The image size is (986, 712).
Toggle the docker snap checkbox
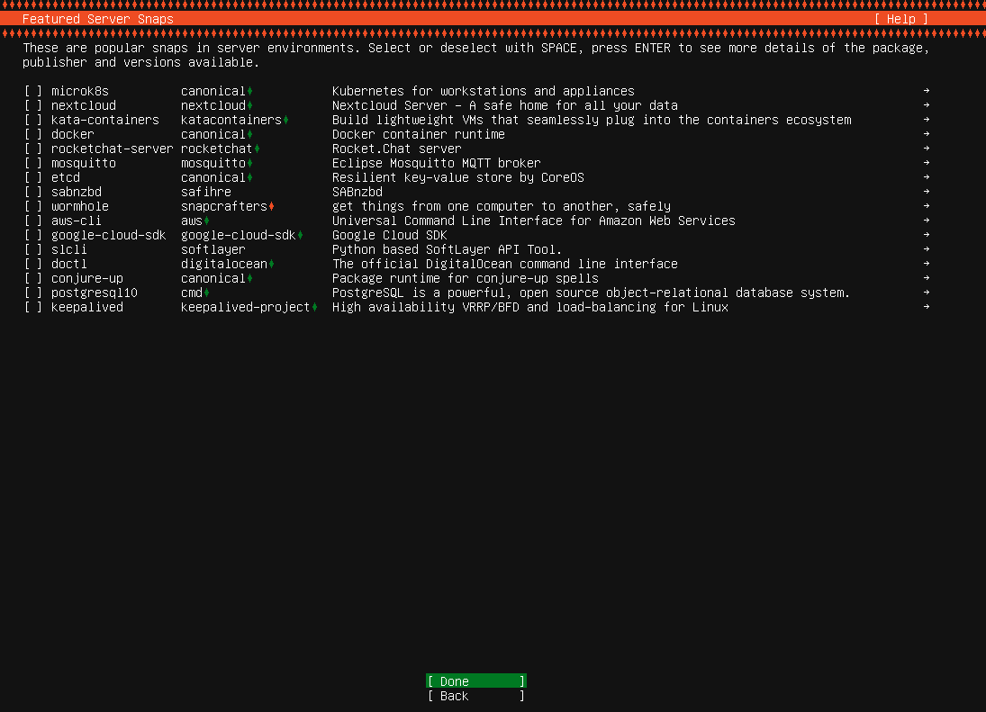pyautogui.click(x=33, y=134)
